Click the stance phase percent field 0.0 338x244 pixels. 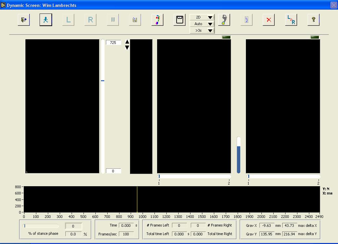73,234
